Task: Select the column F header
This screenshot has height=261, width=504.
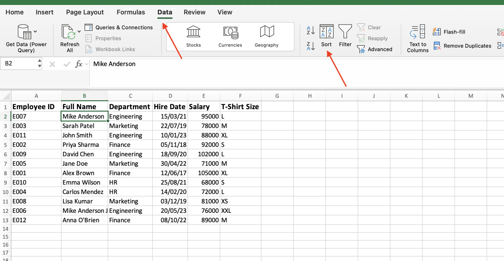Action: 241,96
